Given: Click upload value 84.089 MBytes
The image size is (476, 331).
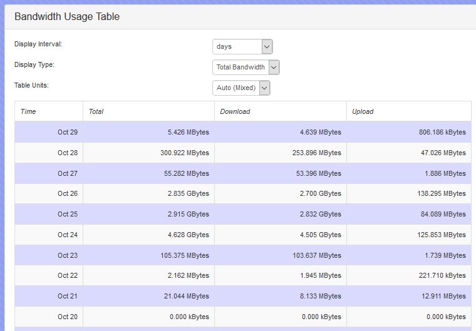Looking at the screenshot, I should click(443, 214).
